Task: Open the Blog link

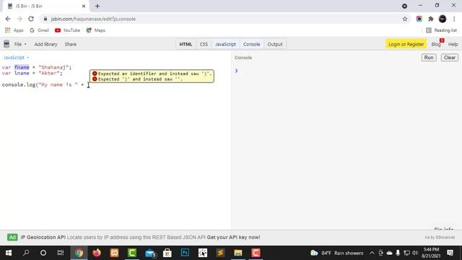Action: [436, 44]
